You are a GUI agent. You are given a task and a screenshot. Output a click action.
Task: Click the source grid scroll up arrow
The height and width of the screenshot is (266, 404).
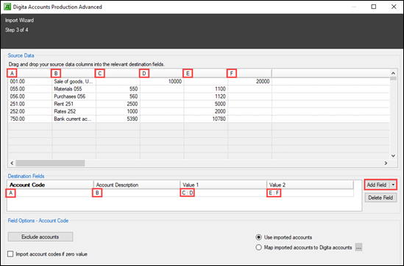coord(393,73)
